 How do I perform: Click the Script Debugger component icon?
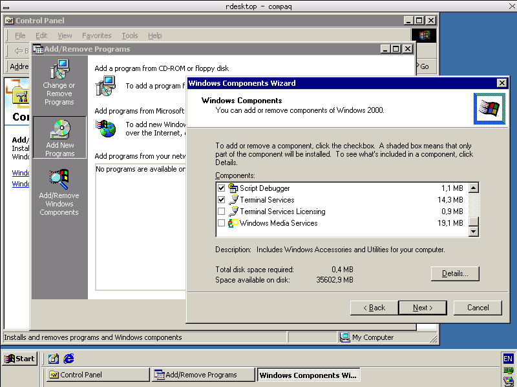click(x=233, y=188)
